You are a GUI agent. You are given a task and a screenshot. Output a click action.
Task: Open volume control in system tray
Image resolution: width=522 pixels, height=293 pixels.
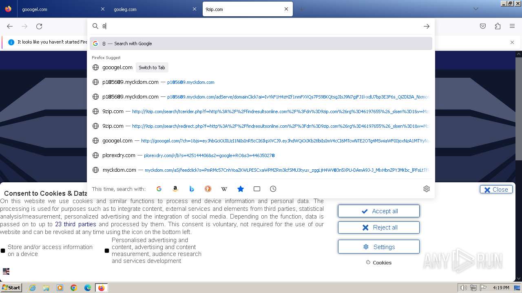463,288
